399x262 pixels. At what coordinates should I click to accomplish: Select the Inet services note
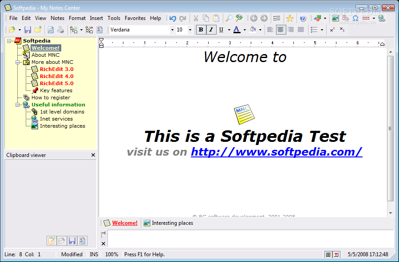[x=56, y=119]
